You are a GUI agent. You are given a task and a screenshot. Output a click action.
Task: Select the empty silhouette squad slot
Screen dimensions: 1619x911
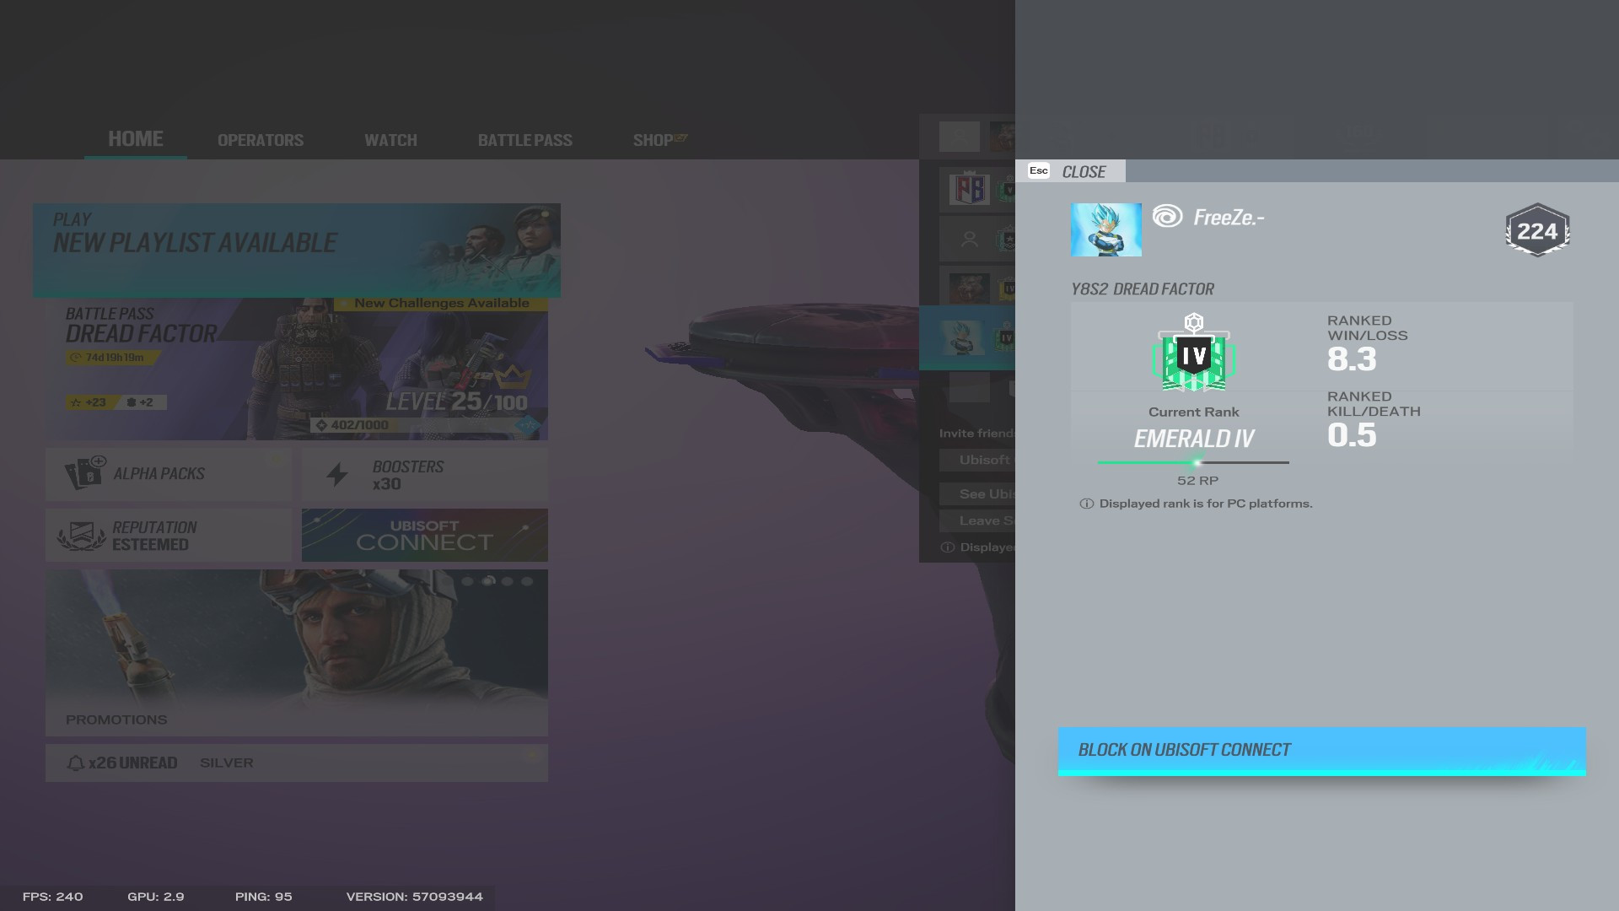[978, 240]
